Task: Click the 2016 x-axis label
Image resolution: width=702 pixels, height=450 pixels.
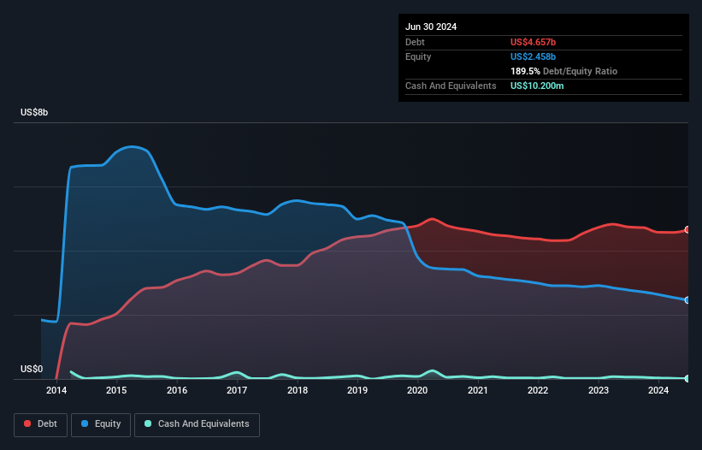Action: coord(177,390)
